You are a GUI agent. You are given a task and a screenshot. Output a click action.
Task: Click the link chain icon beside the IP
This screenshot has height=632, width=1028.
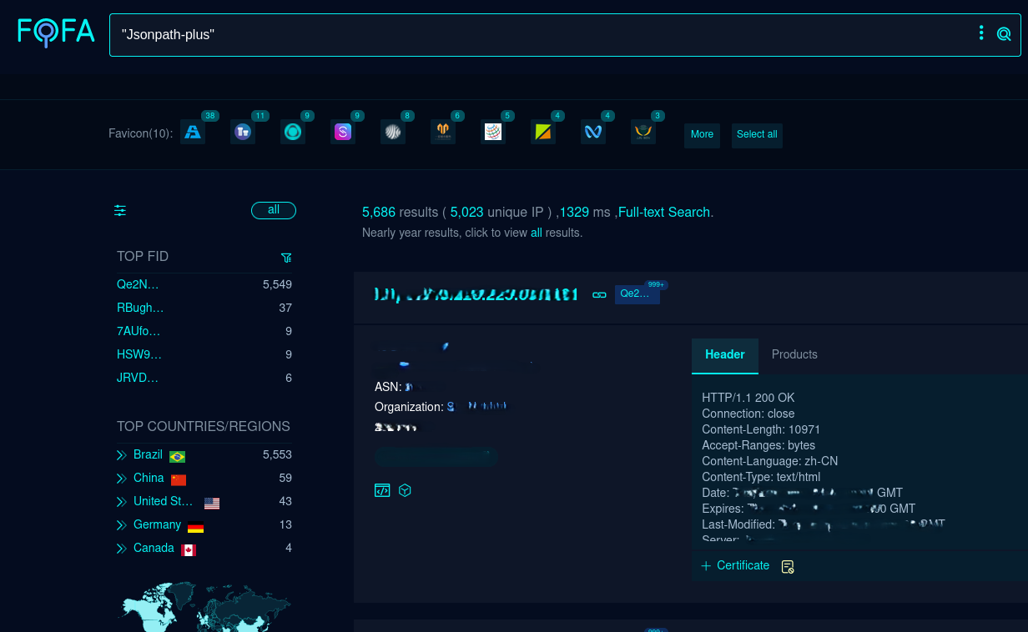click(599, 294)
